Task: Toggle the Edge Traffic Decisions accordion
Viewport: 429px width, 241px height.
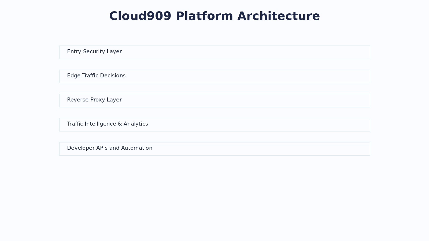Action: coord(214,76)
